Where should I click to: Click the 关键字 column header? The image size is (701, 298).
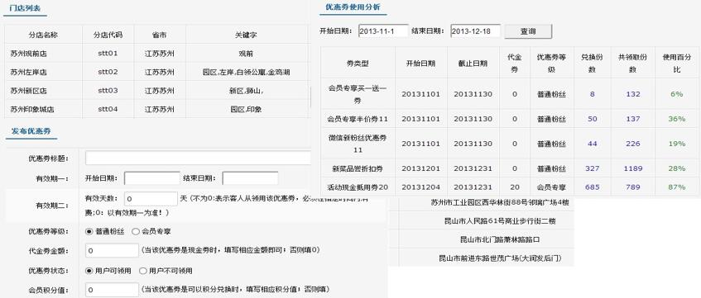point(247,35)
